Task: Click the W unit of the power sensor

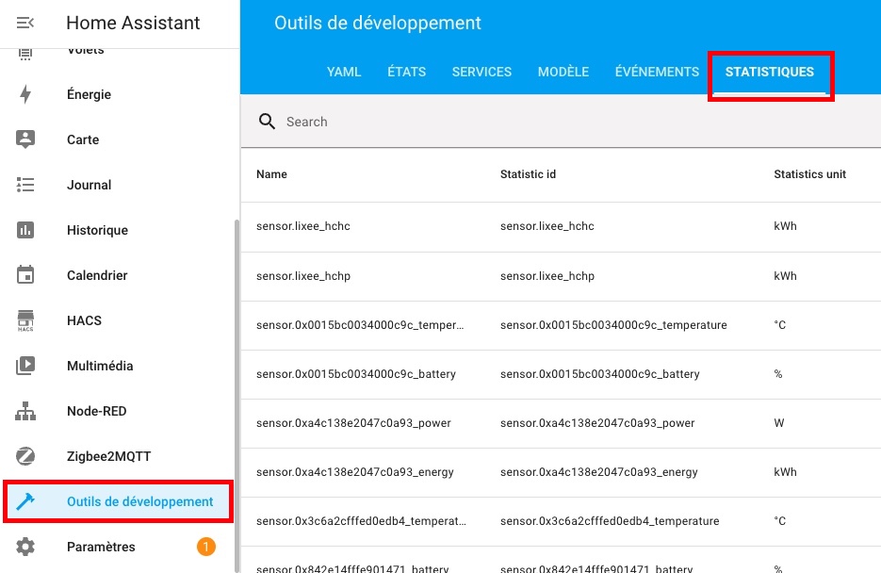Action: (x=778, y=423)
